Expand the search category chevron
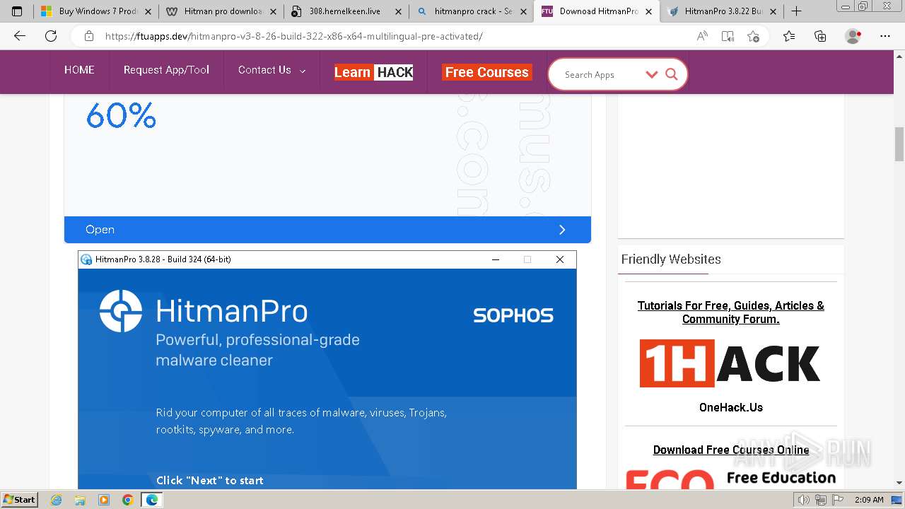Viewport: 905px width, 509px height. click(x=651, y=74)
